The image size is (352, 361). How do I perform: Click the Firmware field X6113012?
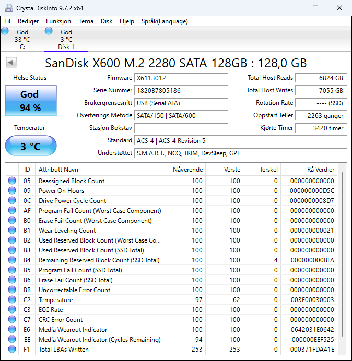[x=181, y=78]
